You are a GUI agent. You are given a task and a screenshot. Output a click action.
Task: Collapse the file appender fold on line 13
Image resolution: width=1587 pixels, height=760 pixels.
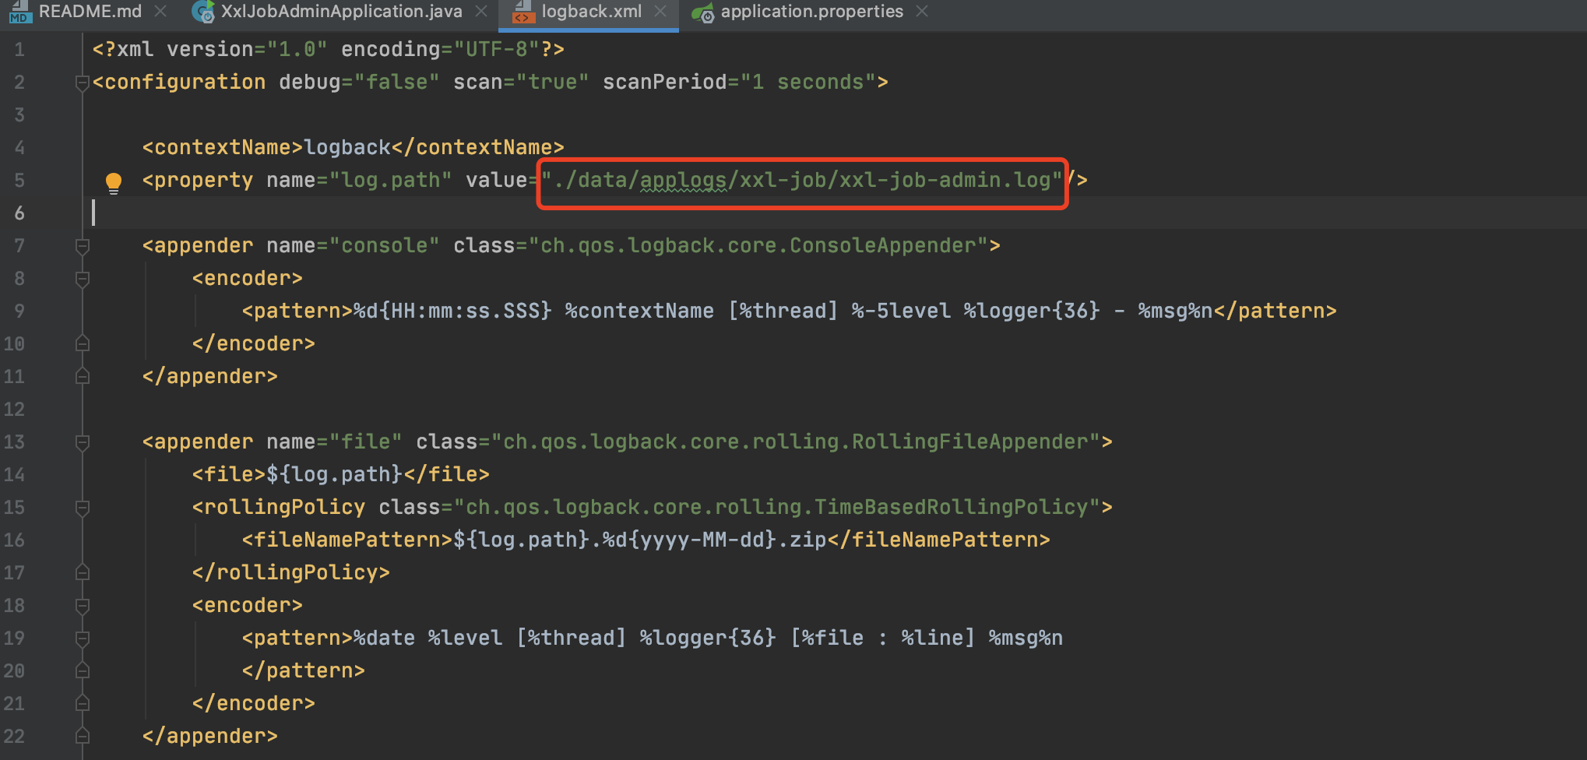(x=83, y=442)
